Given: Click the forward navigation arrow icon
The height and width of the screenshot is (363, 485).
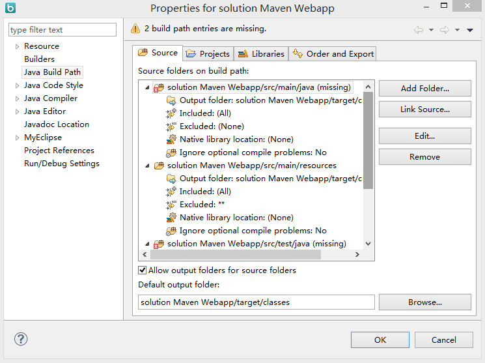Looking at the screenshot, I should tap(445, 30).
